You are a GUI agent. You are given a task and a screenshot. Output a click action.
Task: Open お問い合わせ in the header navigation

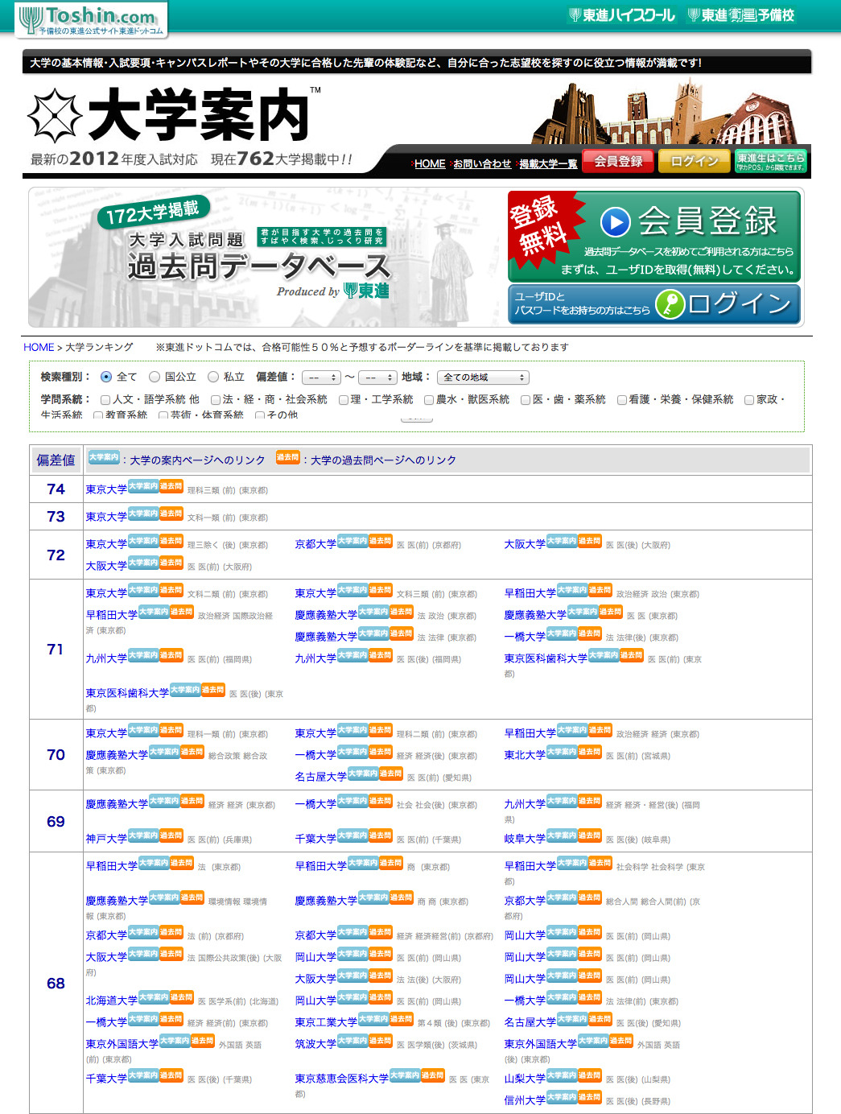(x=482, y=164)
